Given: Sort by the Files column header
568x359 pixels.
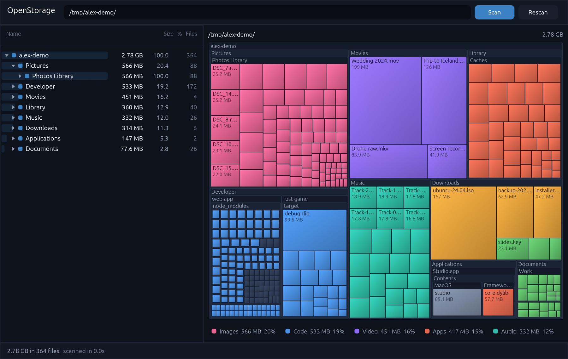Looking at the screenshot, I should click(x=191, y=34).
